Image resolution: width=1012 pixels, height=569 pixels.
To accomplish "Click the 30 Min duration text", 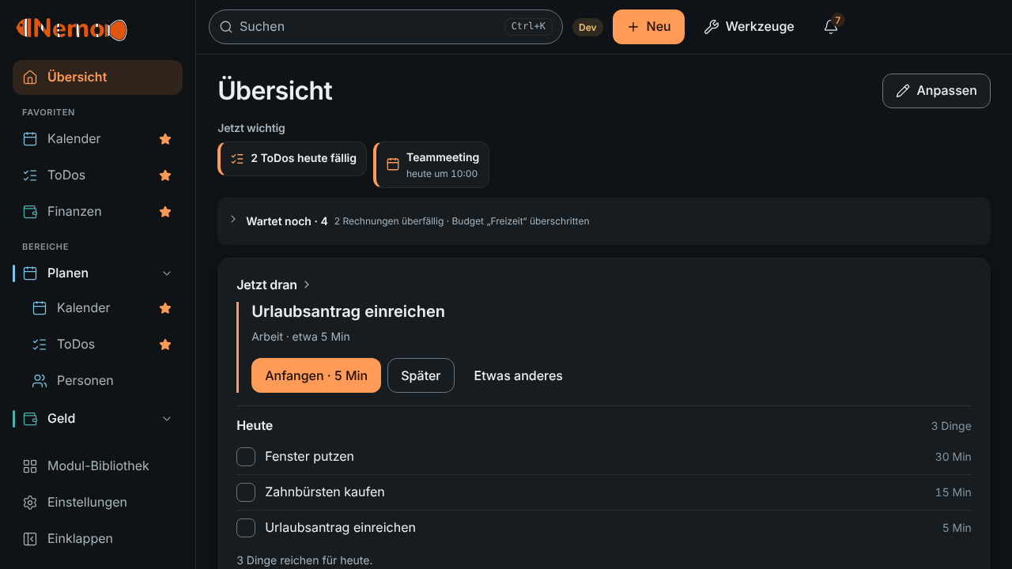I will [x=953, y=457].
